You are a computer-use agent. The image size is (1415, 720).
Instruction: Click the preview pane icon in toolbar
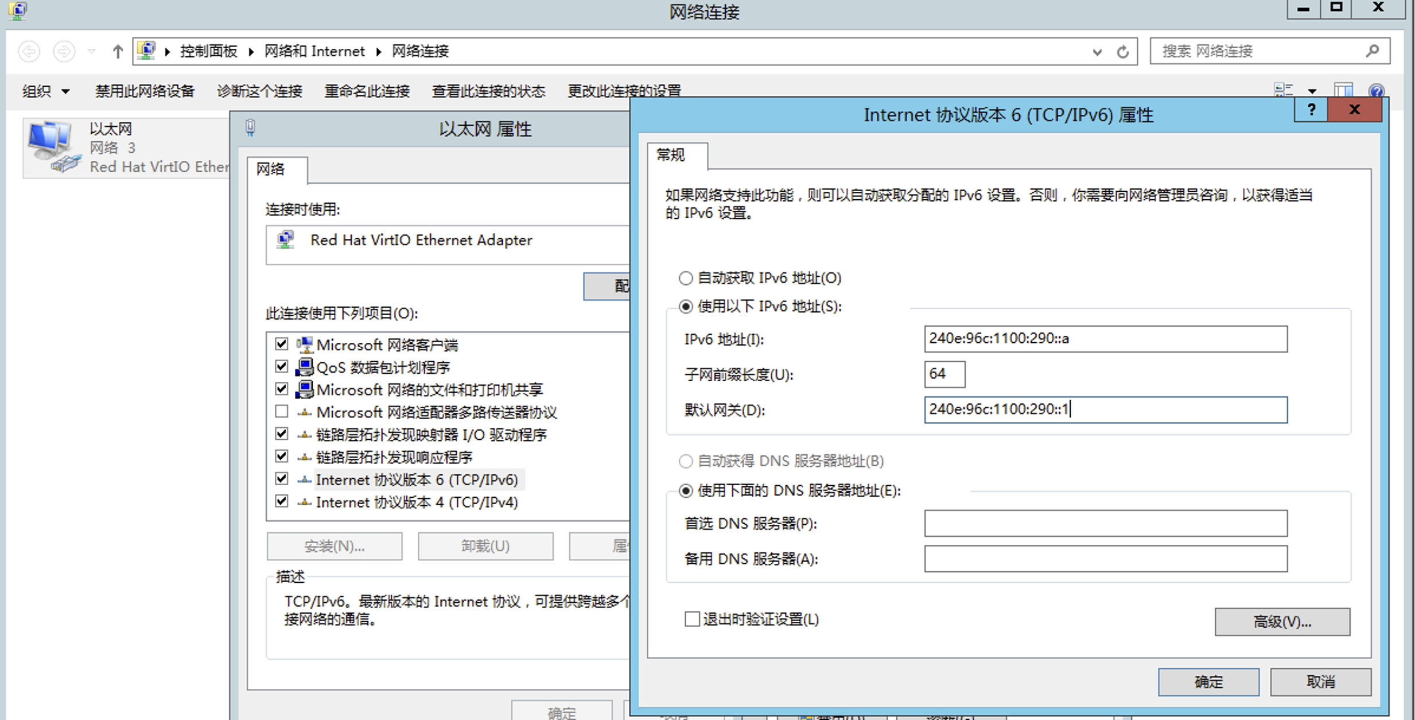coord(1343,91)
